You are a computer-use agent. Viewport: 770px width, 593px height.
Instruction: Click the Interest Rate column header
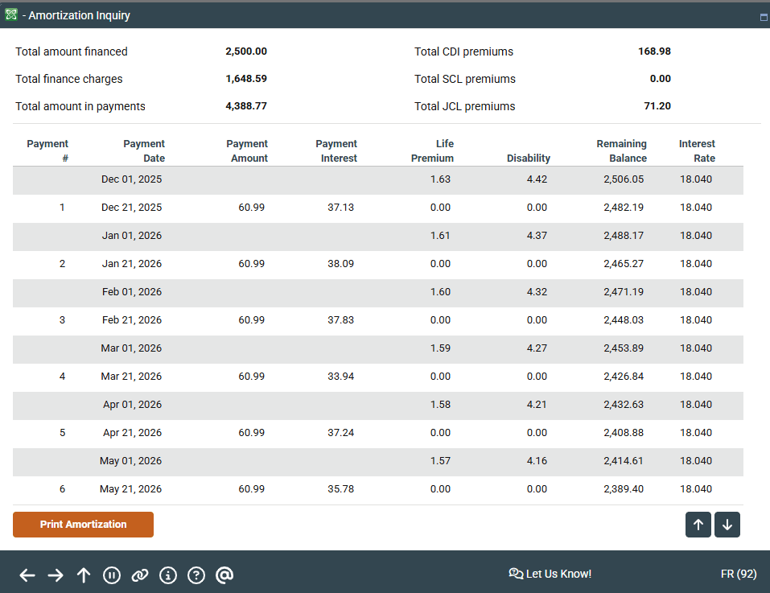tap(696, 151)
